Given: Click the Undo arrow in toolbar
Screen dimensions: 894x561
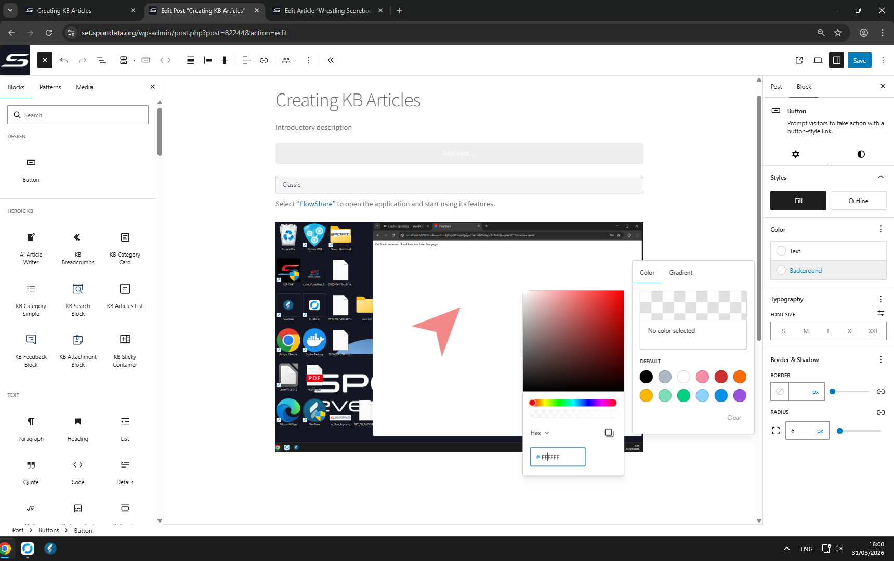Looking at the screenshot, I should pyautogui.click(x=64, y=60).
